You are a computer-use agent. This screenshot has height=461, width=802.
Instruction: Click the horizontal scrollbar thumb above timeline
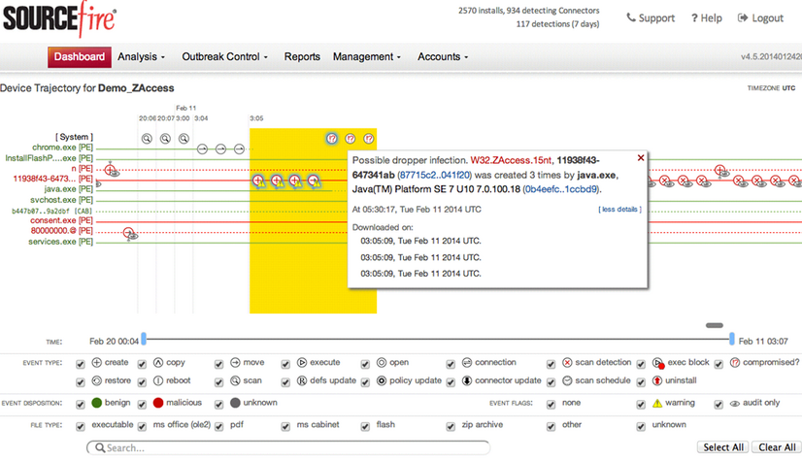(x=714, y=325)
